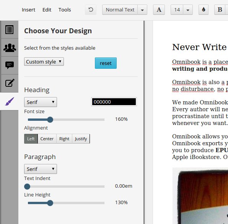Viewport: 228px width, 224px height.
Task: Set heading alignment to Left
Action: coord(31,139)
